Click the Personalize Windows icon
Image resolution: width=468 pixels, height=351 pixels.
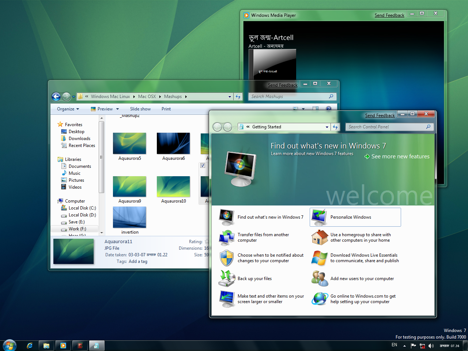click(x=319, y=217)
